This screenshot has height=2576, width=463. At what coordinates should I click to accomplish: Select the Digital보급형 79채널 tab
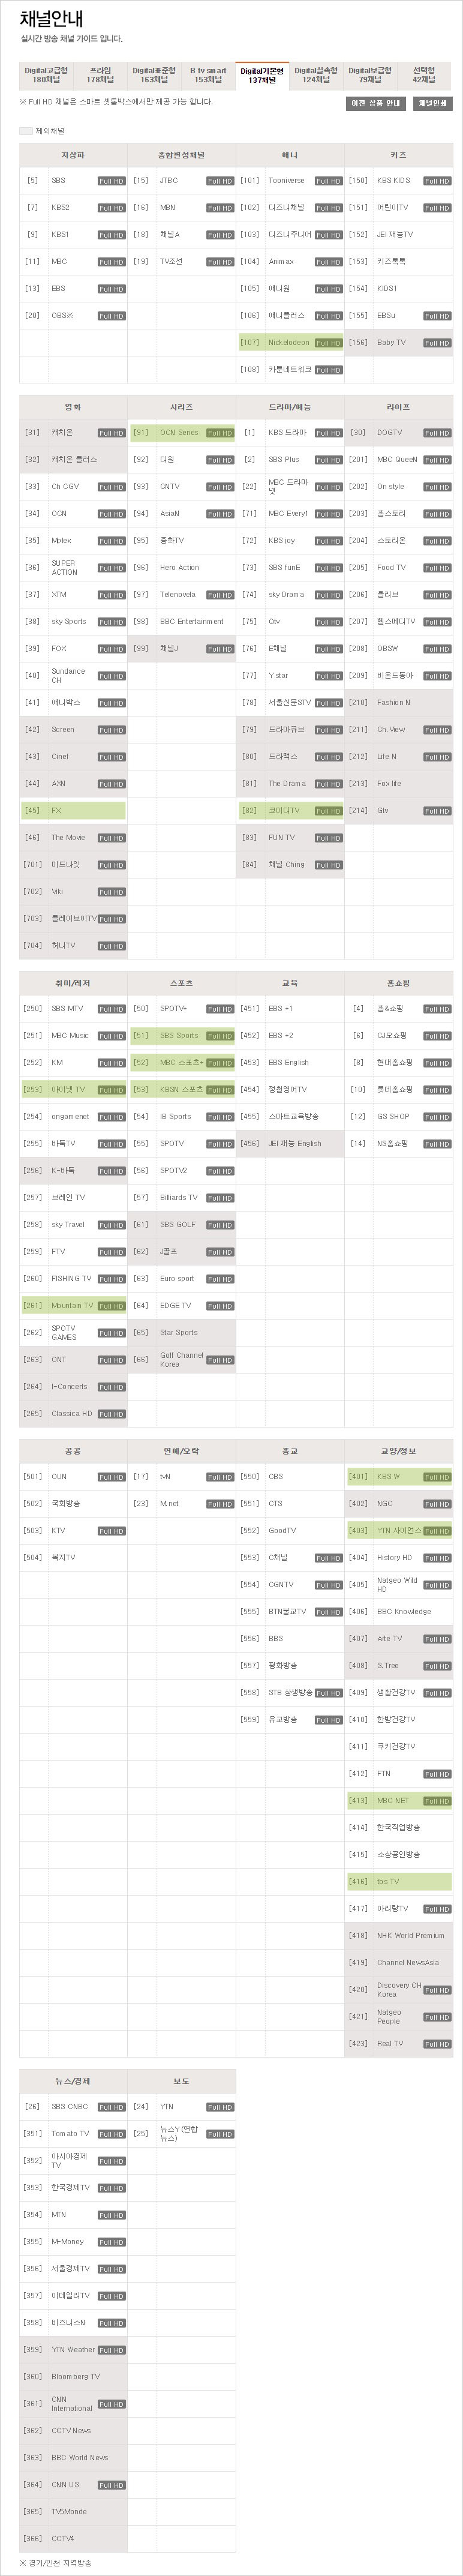370,75
